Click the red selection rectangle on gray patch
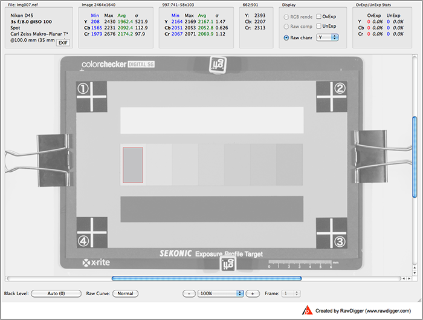The width and height of the screenshot is (423, 320). pyautogui.click(x=133, y=165)
